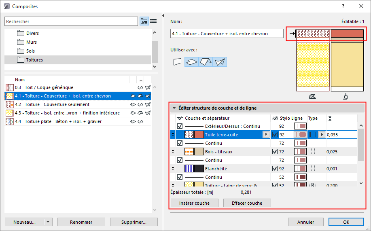Click Type icon for Bois - Liteaux layer
371x231 pixels.
click(x=313, y=152)
